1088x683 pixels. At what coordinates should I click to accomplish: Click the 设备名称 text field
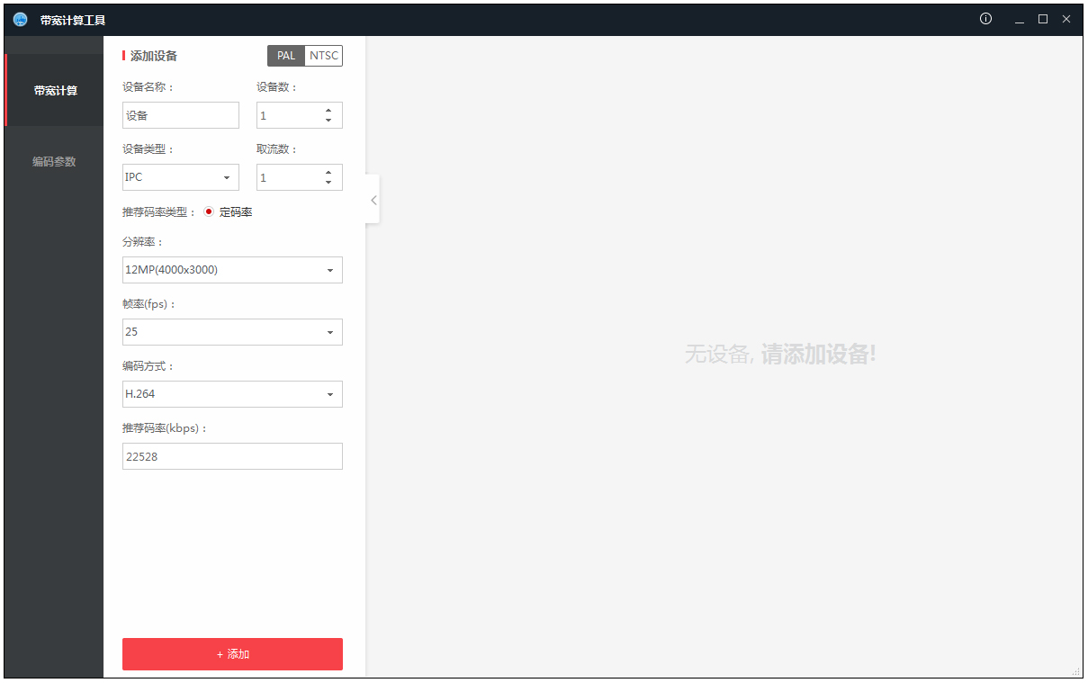tap(181, 115)
